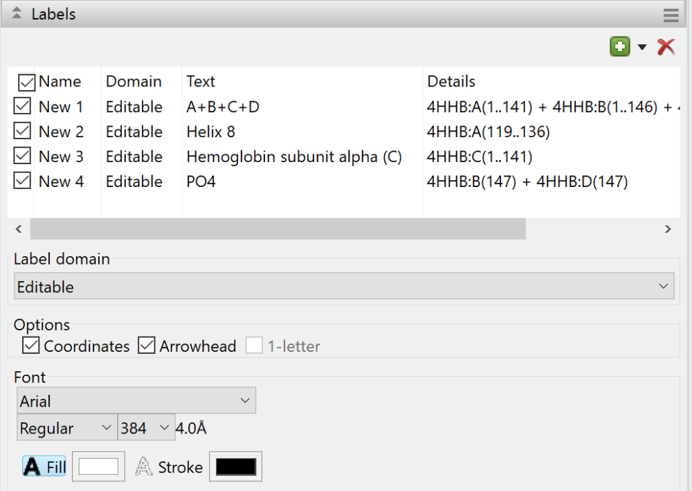Image resolution: width=692 pixels, height=491 pixels.
Task: Click the Details column header
Action: 451,82
